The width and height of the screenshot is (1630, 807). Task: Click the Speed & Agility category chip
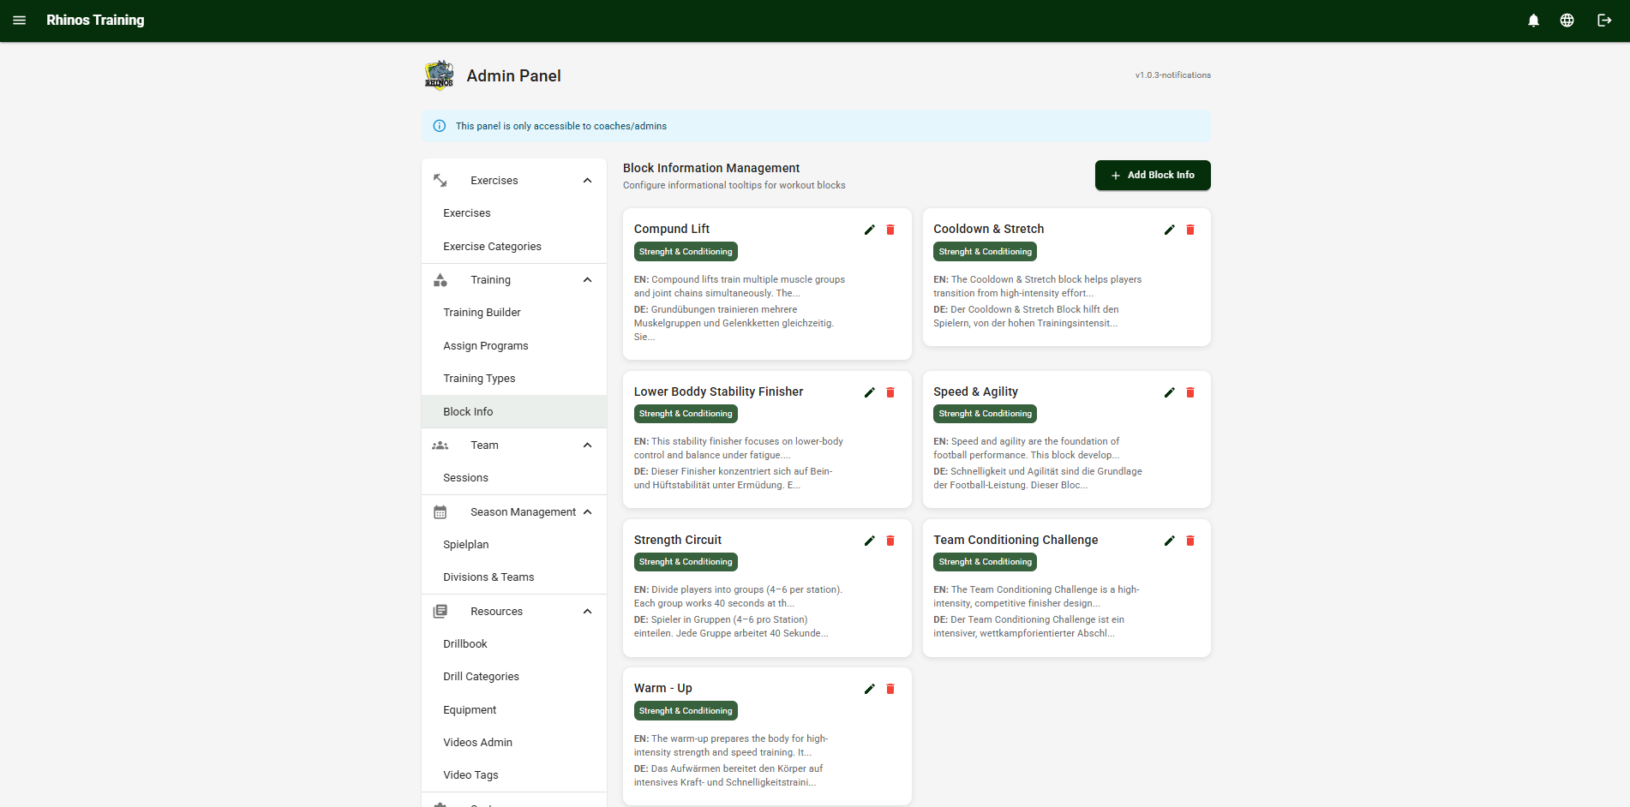click(x=986, y=414)
